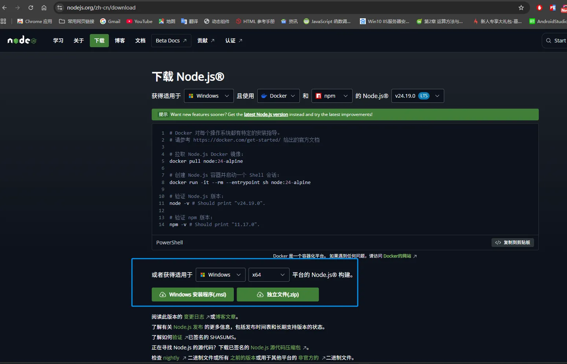Go back using the browser back arrow
Image resolution: width=567 pixels, height=364 pixels.
tap(4, 8)
